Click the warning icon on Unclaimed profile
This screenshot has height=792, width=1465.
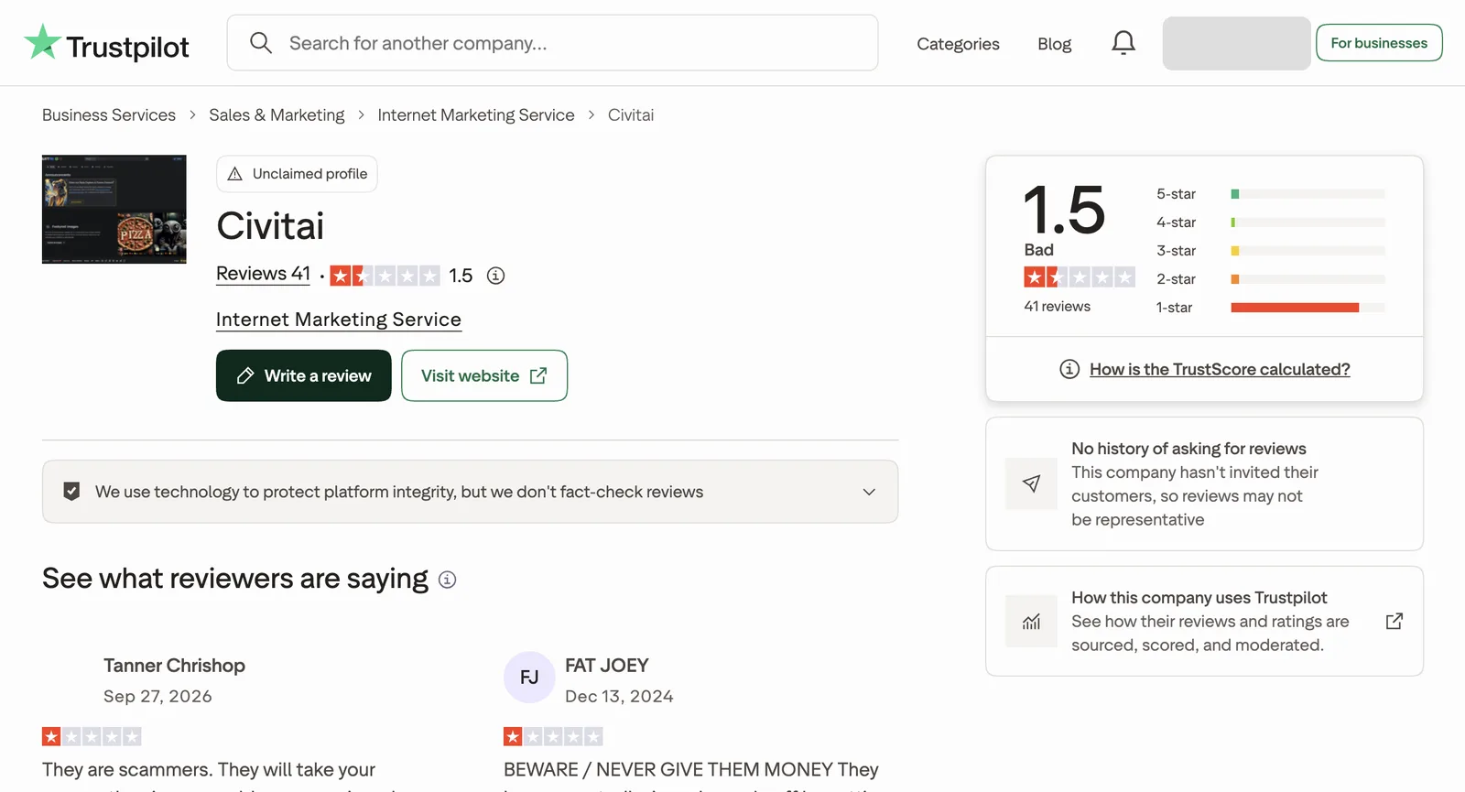[235, 174]
